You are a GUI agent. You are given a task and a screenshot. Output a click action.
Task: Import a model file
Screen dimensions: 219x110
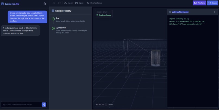(x=68, y=3)
